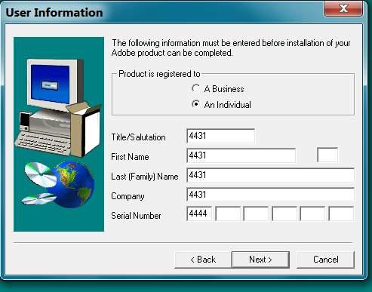Image resolution: width=372 pixels, height=292 pixels.
Task: Click the fourth Serial Number box
Action: (284, 214)
